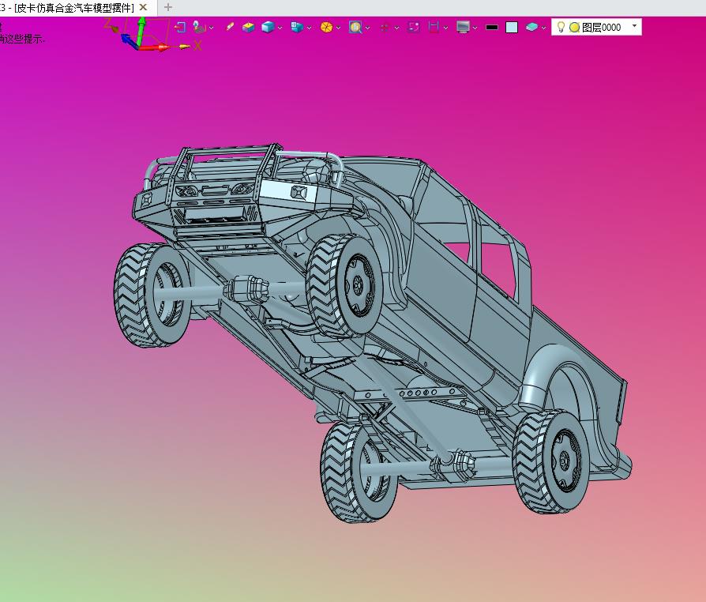Expand the monitor display dropdown arrow

(475, 28)
